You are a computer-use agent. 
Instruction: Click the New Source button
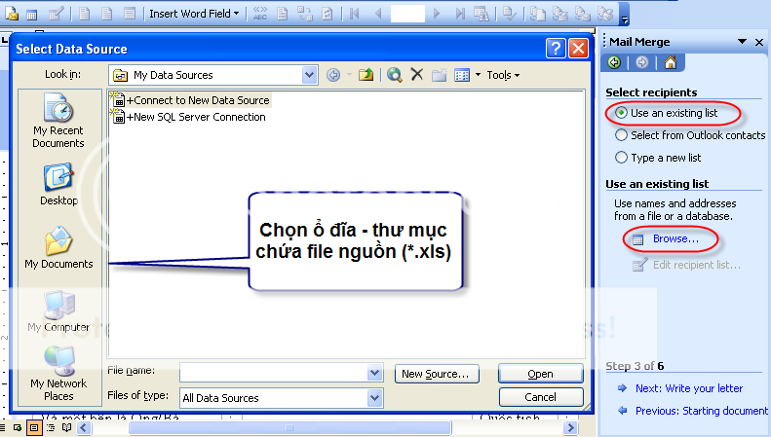[437, 374]
